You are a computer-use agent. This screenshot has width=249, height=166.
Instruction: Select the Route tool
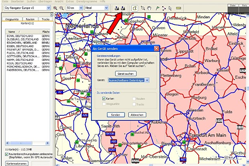click(x=164, y=8)
